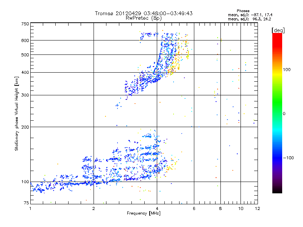Click the y-axis tick label '500'
Viewport: 303px width, 227px height.
coord(25,55)
